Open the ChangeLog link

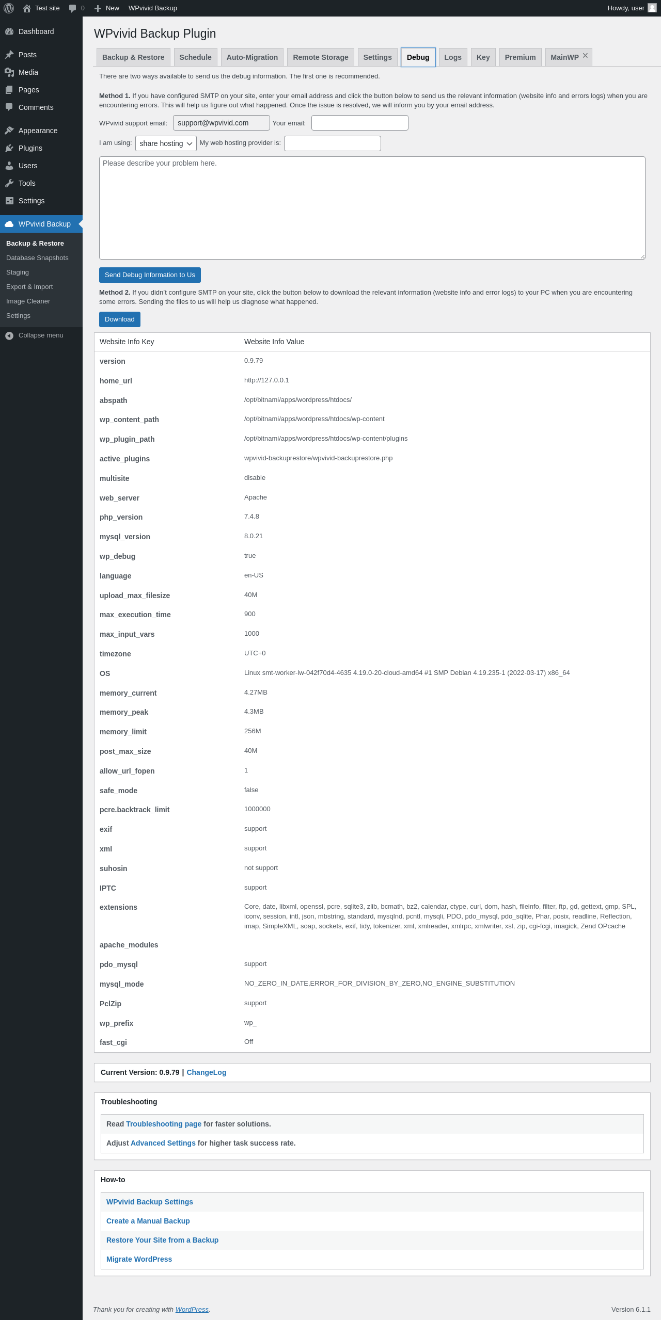pos(206,1072)
